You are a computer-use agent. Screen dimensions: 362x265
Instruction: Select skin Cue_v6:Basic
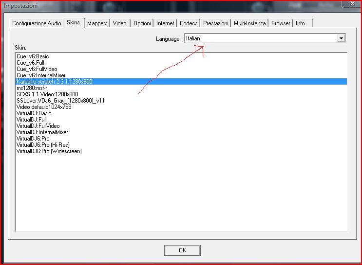(181, 56)
